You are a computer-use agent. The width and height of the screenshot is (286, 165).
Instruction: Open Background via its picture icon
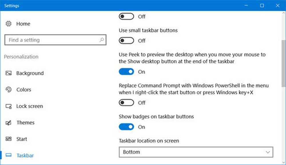[x=8, y=73]
